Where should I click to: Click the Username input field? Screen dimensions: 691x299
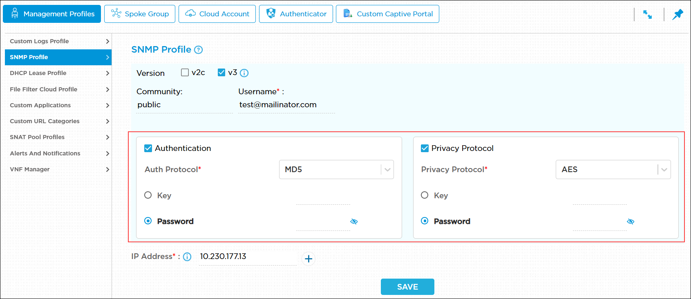point(286,105)
